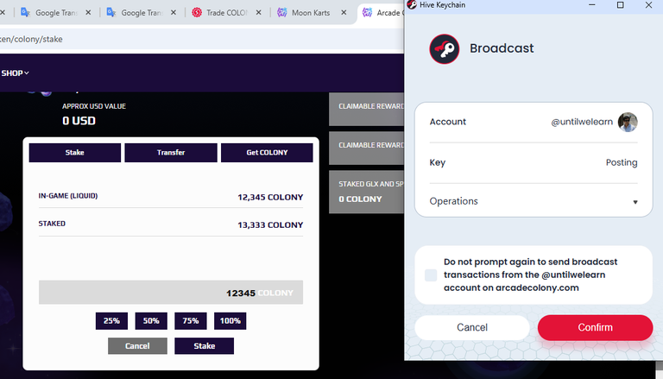Close the Trade COLONY tab

(x=258, y=13)
